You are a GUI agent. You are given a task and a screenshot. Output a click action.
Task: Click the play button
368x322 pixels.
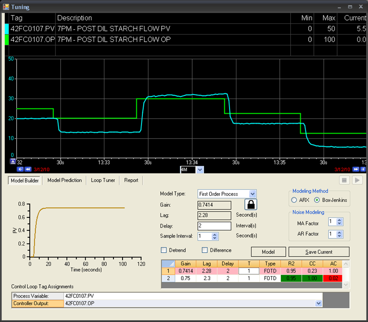357,180
